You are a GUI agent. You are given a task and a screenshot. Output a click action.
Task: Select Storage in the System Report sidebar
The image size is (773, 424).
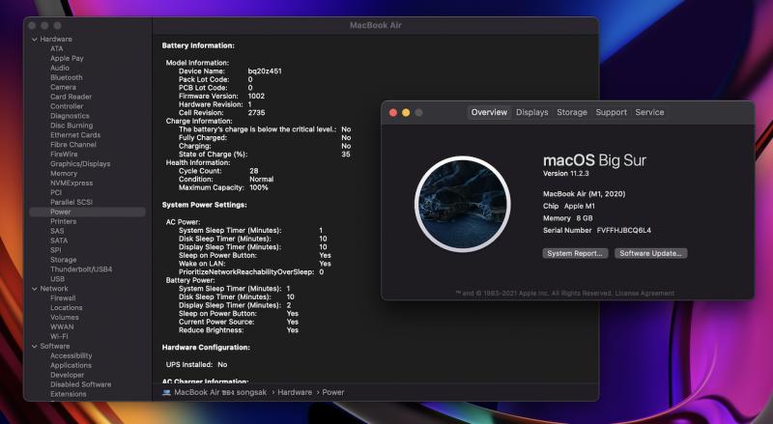[x=63, y=260]
